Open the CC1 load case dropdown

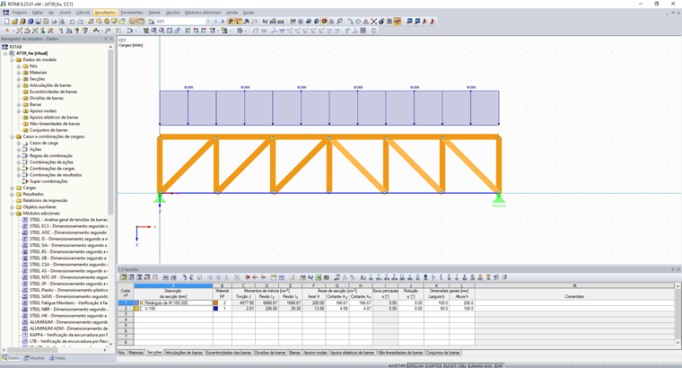tap(207, 22)
